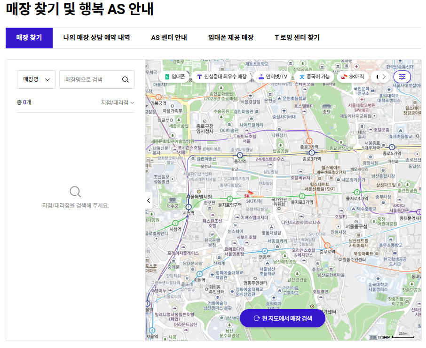Click the 을지로3가역 line 2 marker
This screenshot has width=426, height=348.
pos(302,196)
